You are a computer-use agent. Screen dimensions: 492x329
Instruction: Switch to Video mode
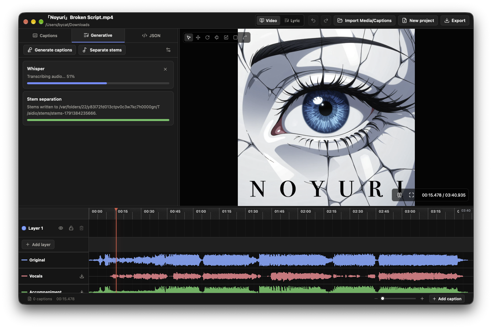click(x=269, y=20)
